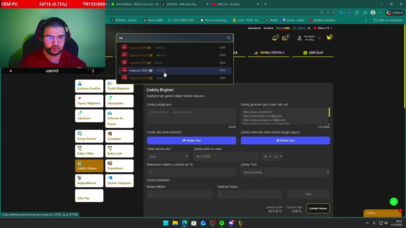406x228 pixels.
Task: Select Valorant 1700 VP search result
Action: tap(175, 55)
